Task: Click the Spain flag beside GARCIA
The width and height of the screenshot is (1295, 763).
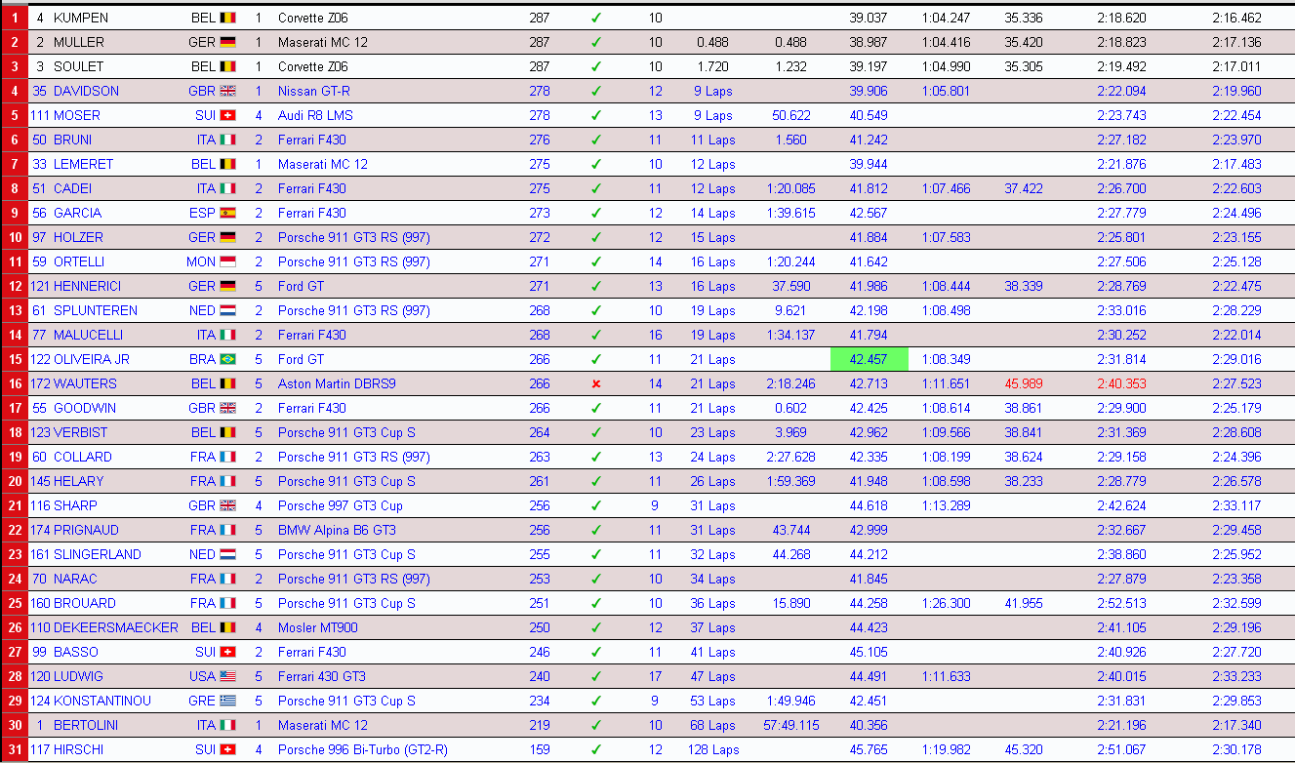Action: (227, 213)
